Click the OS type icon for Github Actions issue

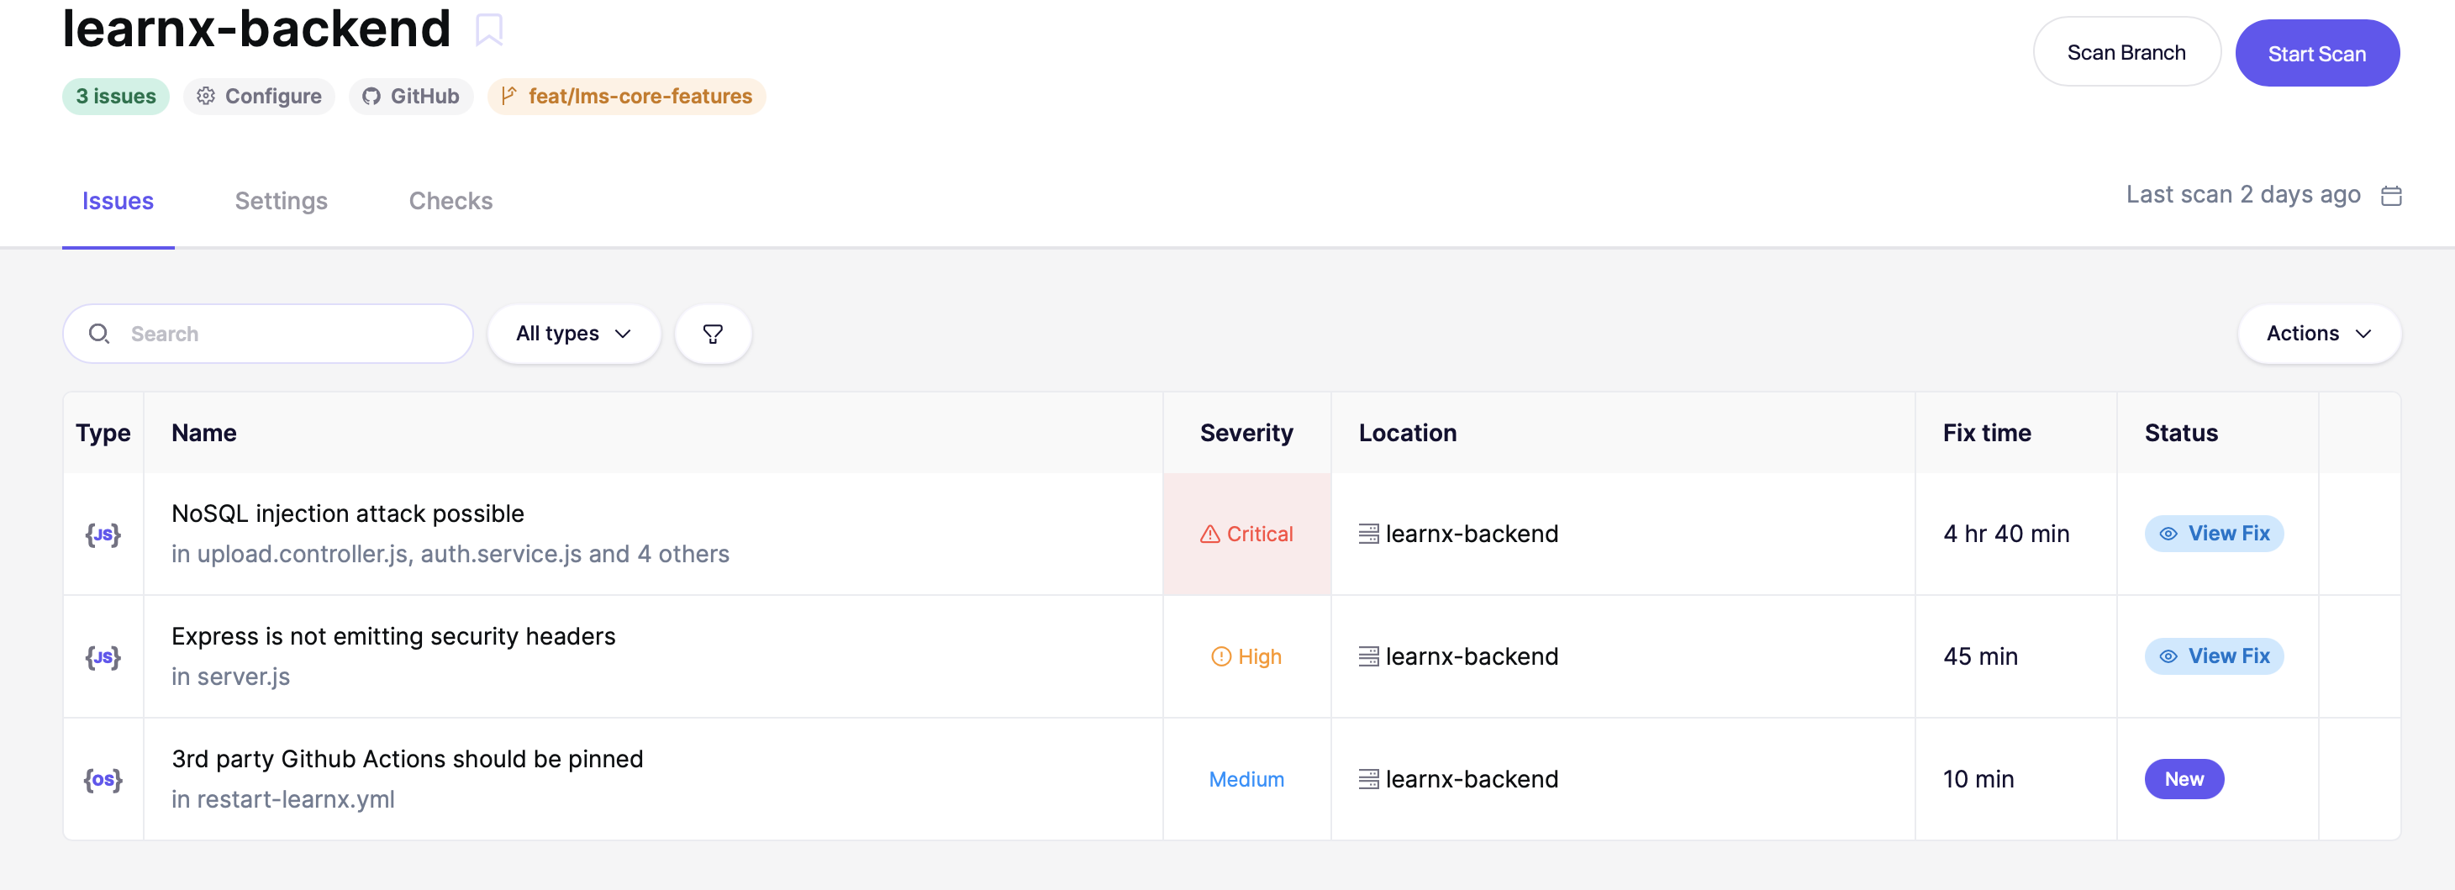(x=103, y=779)
